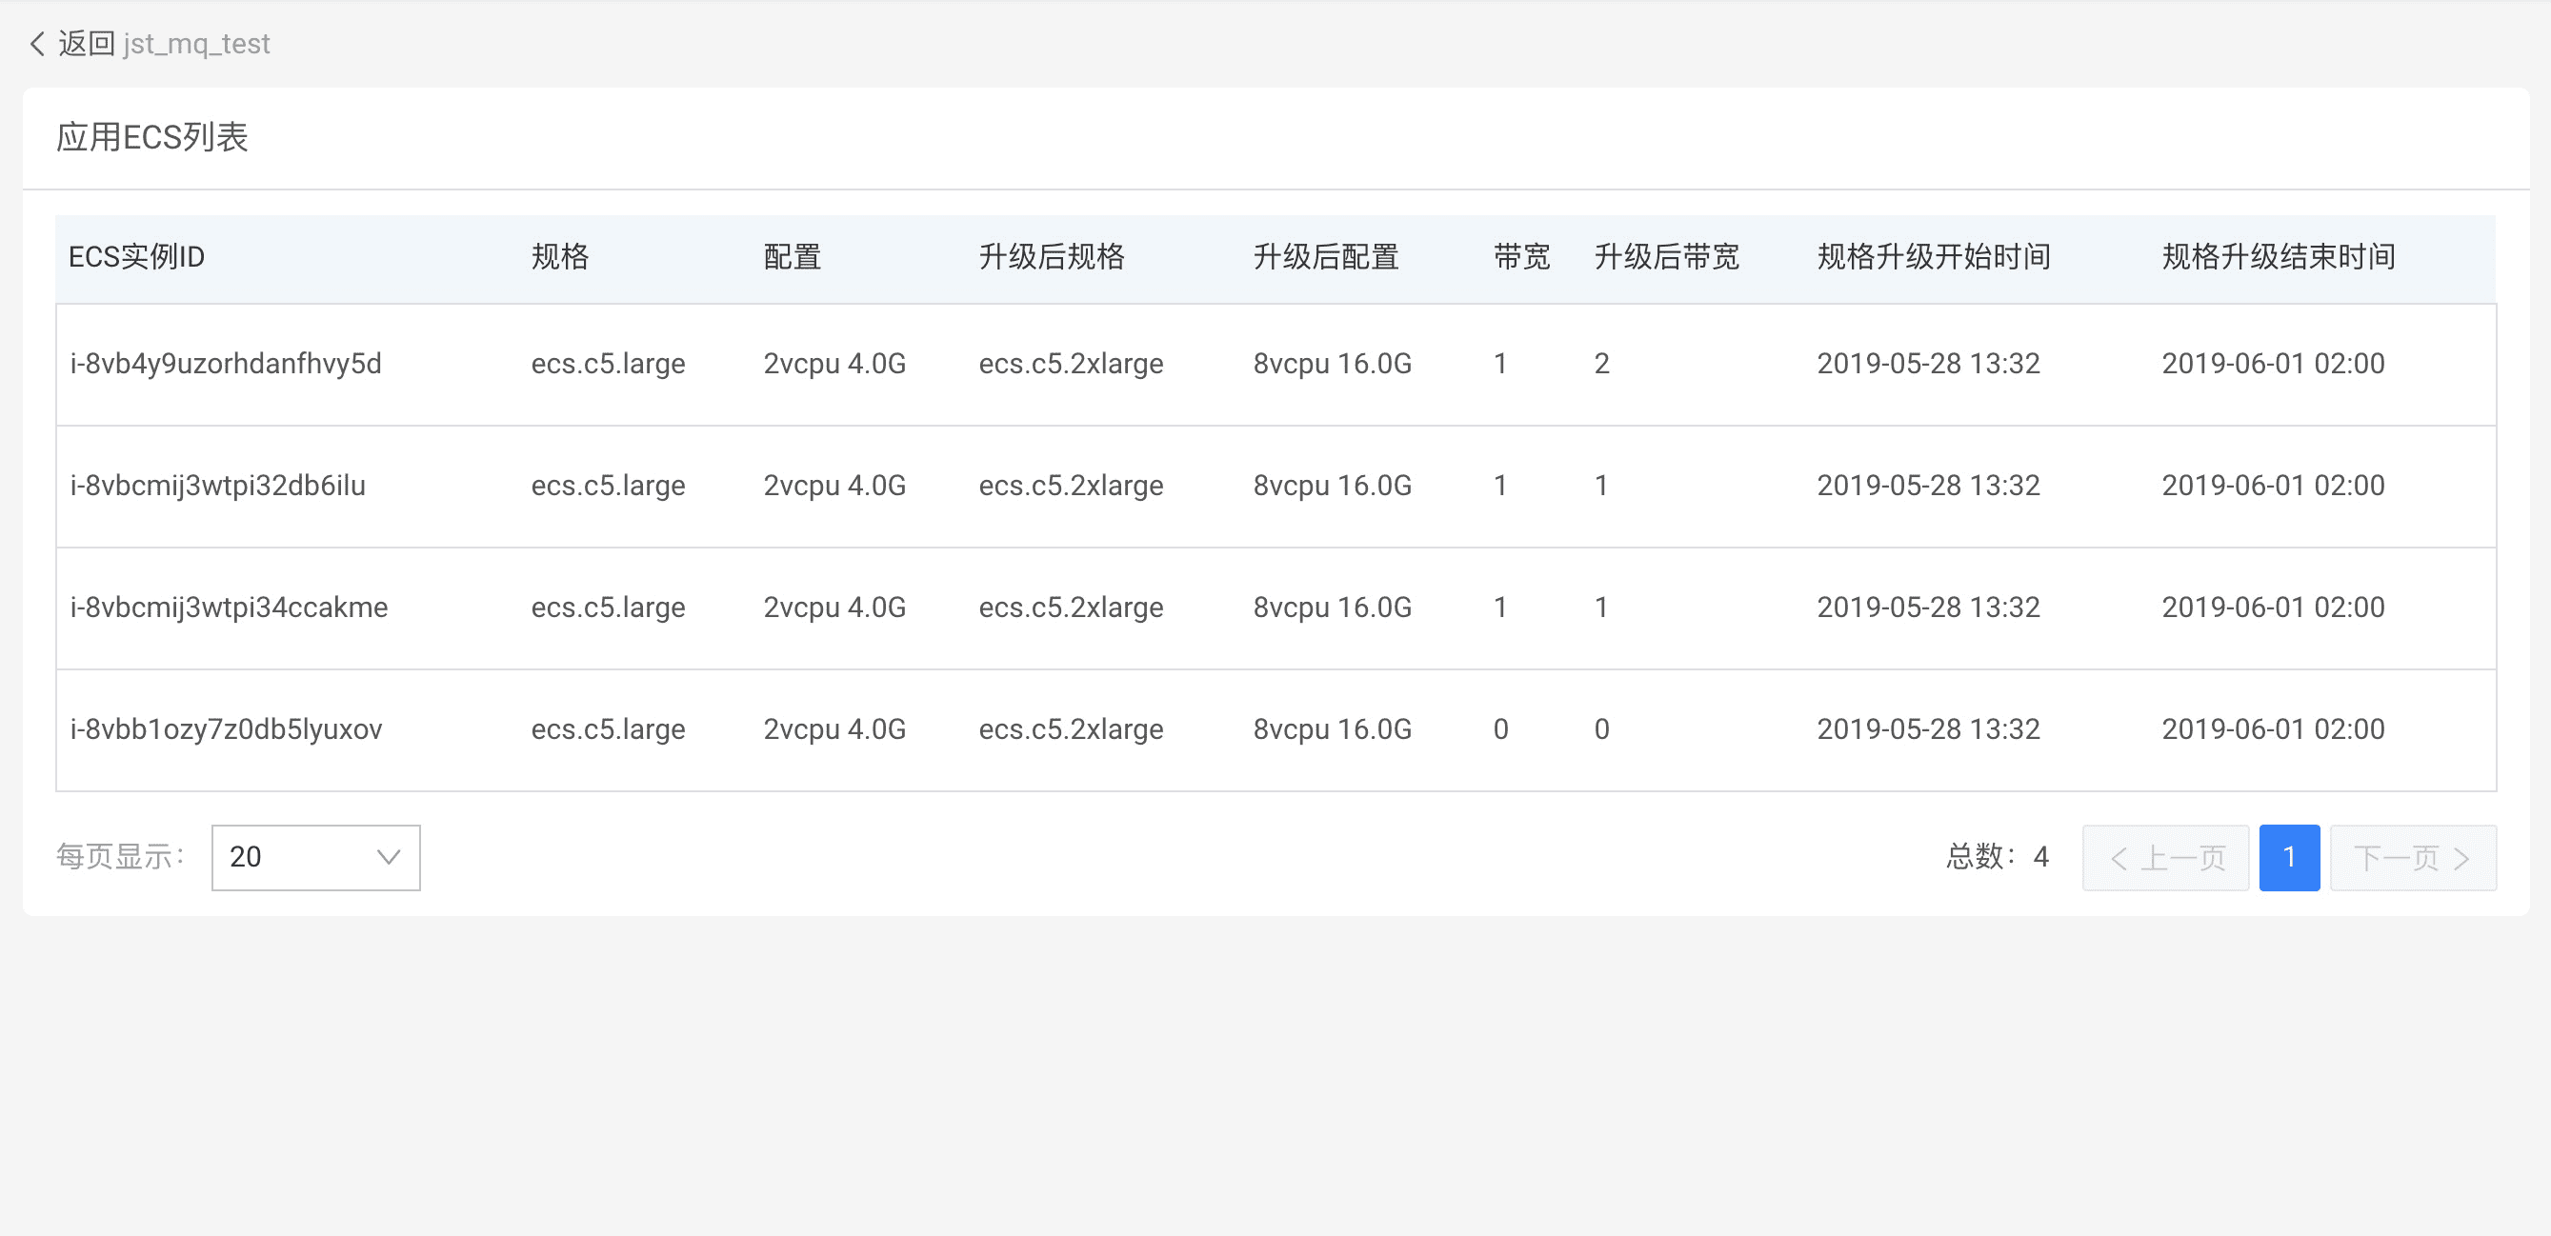2551x1236 pixels.
Task: Click the 总数: 4 total count label
Action: click(x=1997, y=857)
